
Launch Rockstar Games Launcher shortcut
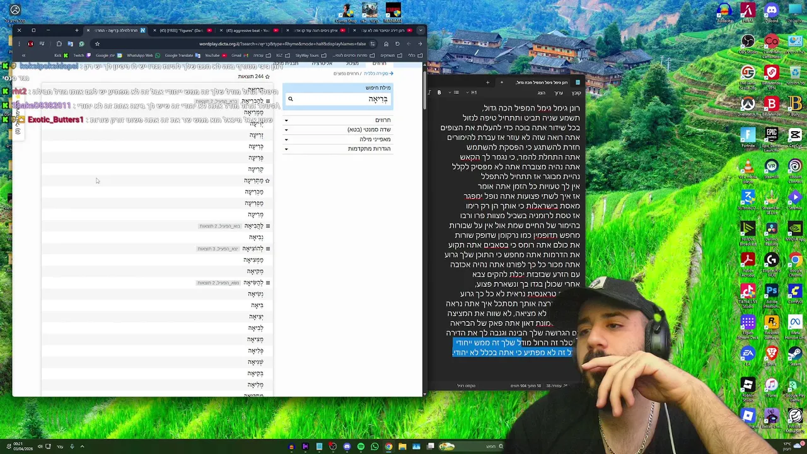coord(772,322)
